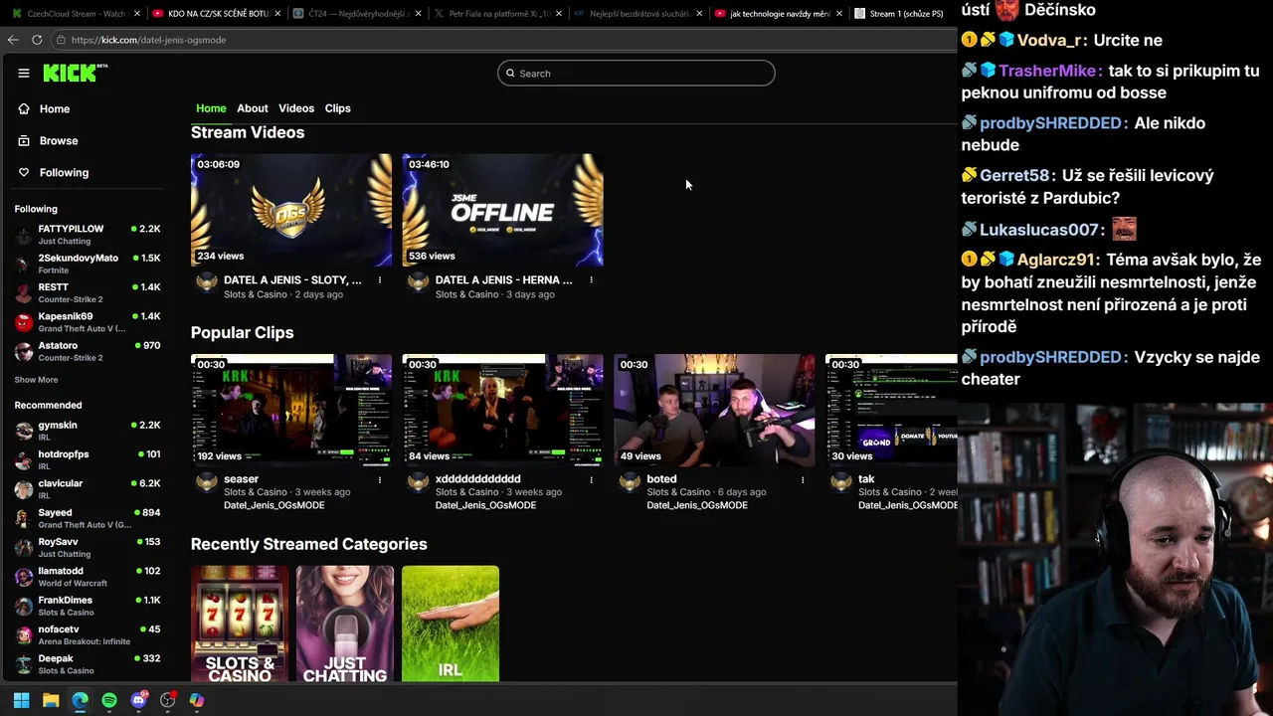Viewport: 1273px width, 716px height.
Task: Open File Explorer from taskbar
Action: tap(51, 700)
